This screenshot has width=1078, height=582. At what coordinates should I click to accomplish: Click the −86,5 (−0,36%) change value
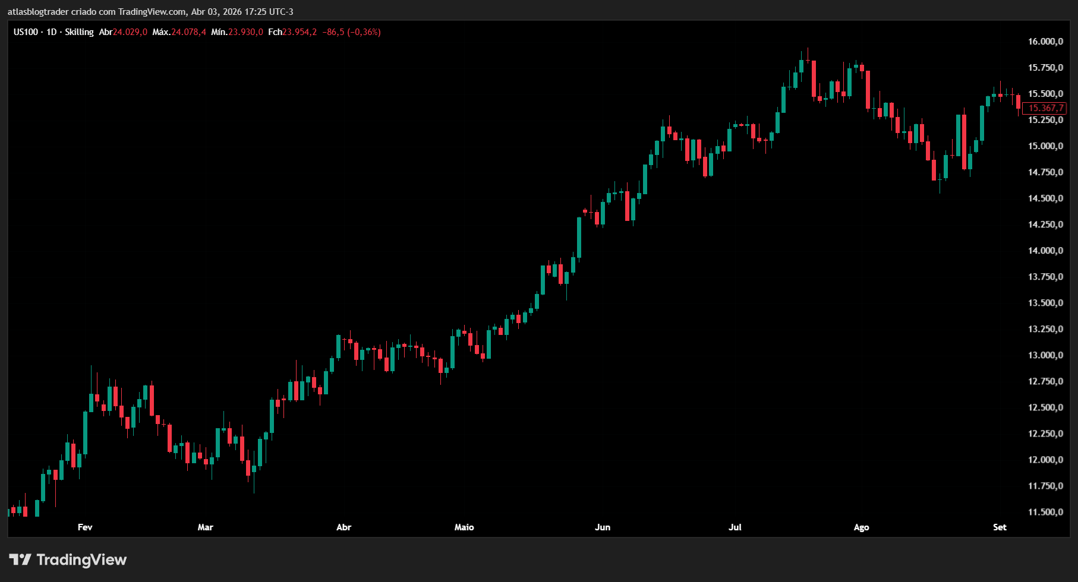[x=351, y=32]
